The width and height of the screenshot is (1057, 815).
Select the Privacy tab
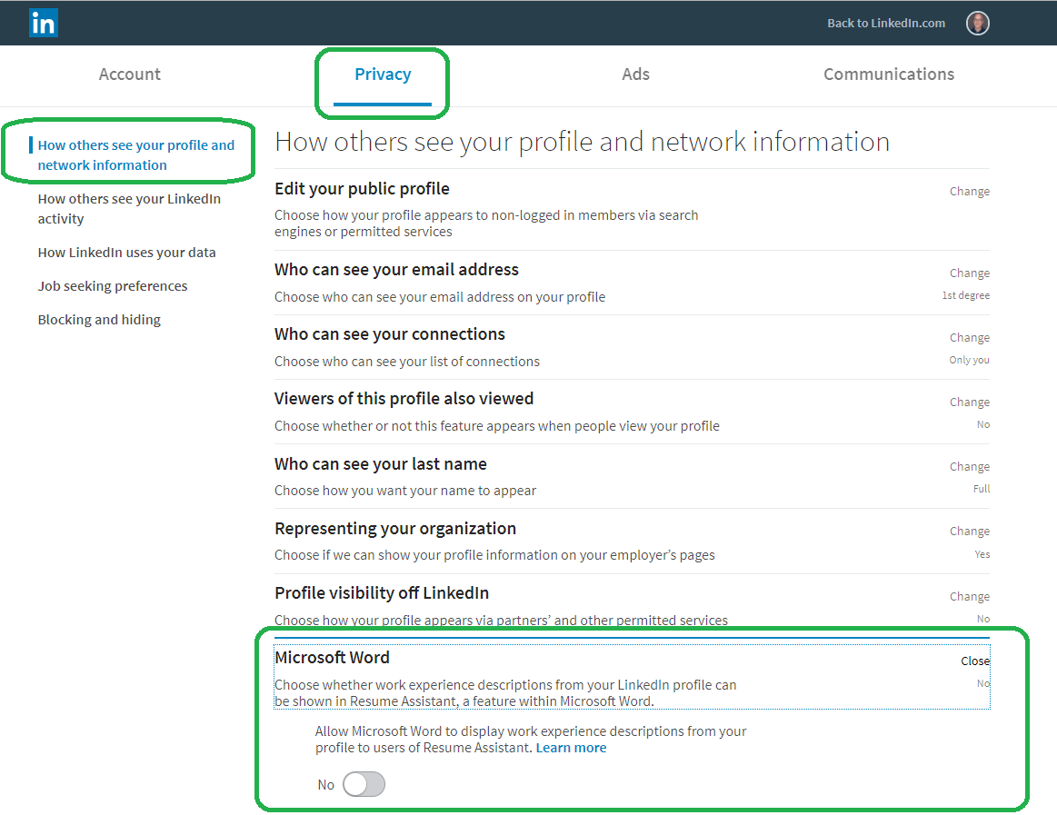coord(383,75)
